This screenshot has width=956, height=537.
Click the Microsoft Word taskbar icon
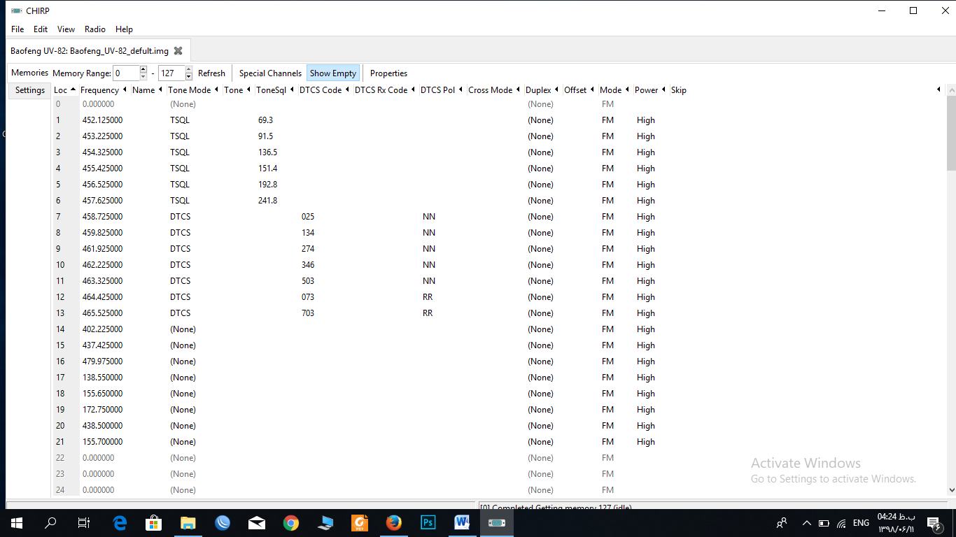click(462, 522)
